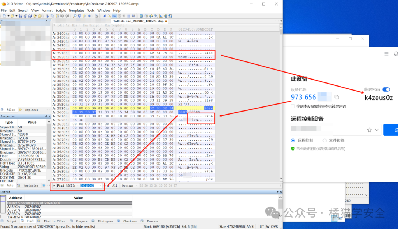Float the Output panel
The width and height of the screenshot is (398, 229).
[x=277, y=192]
